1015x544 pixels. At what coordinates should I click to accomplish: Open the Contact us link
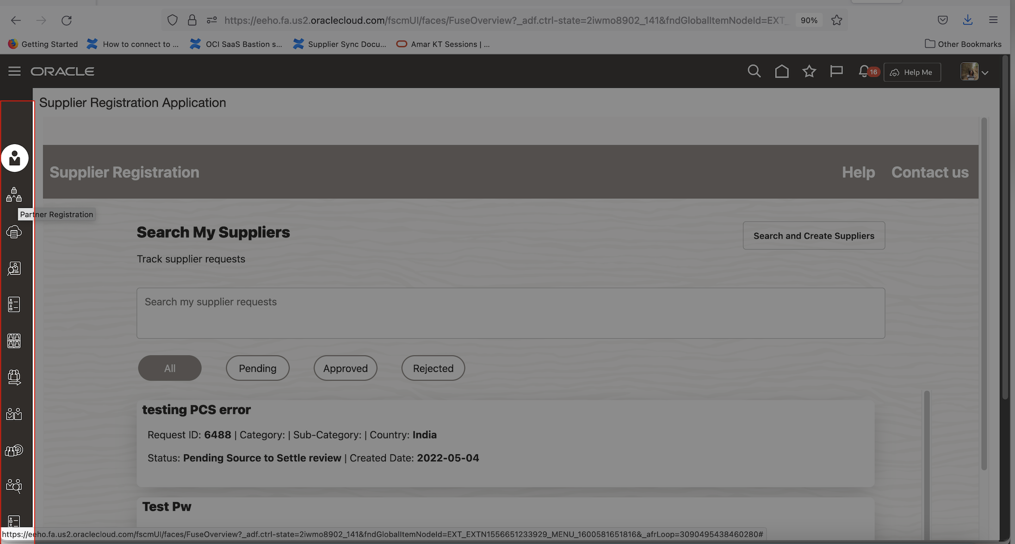[x=930, y=172]
